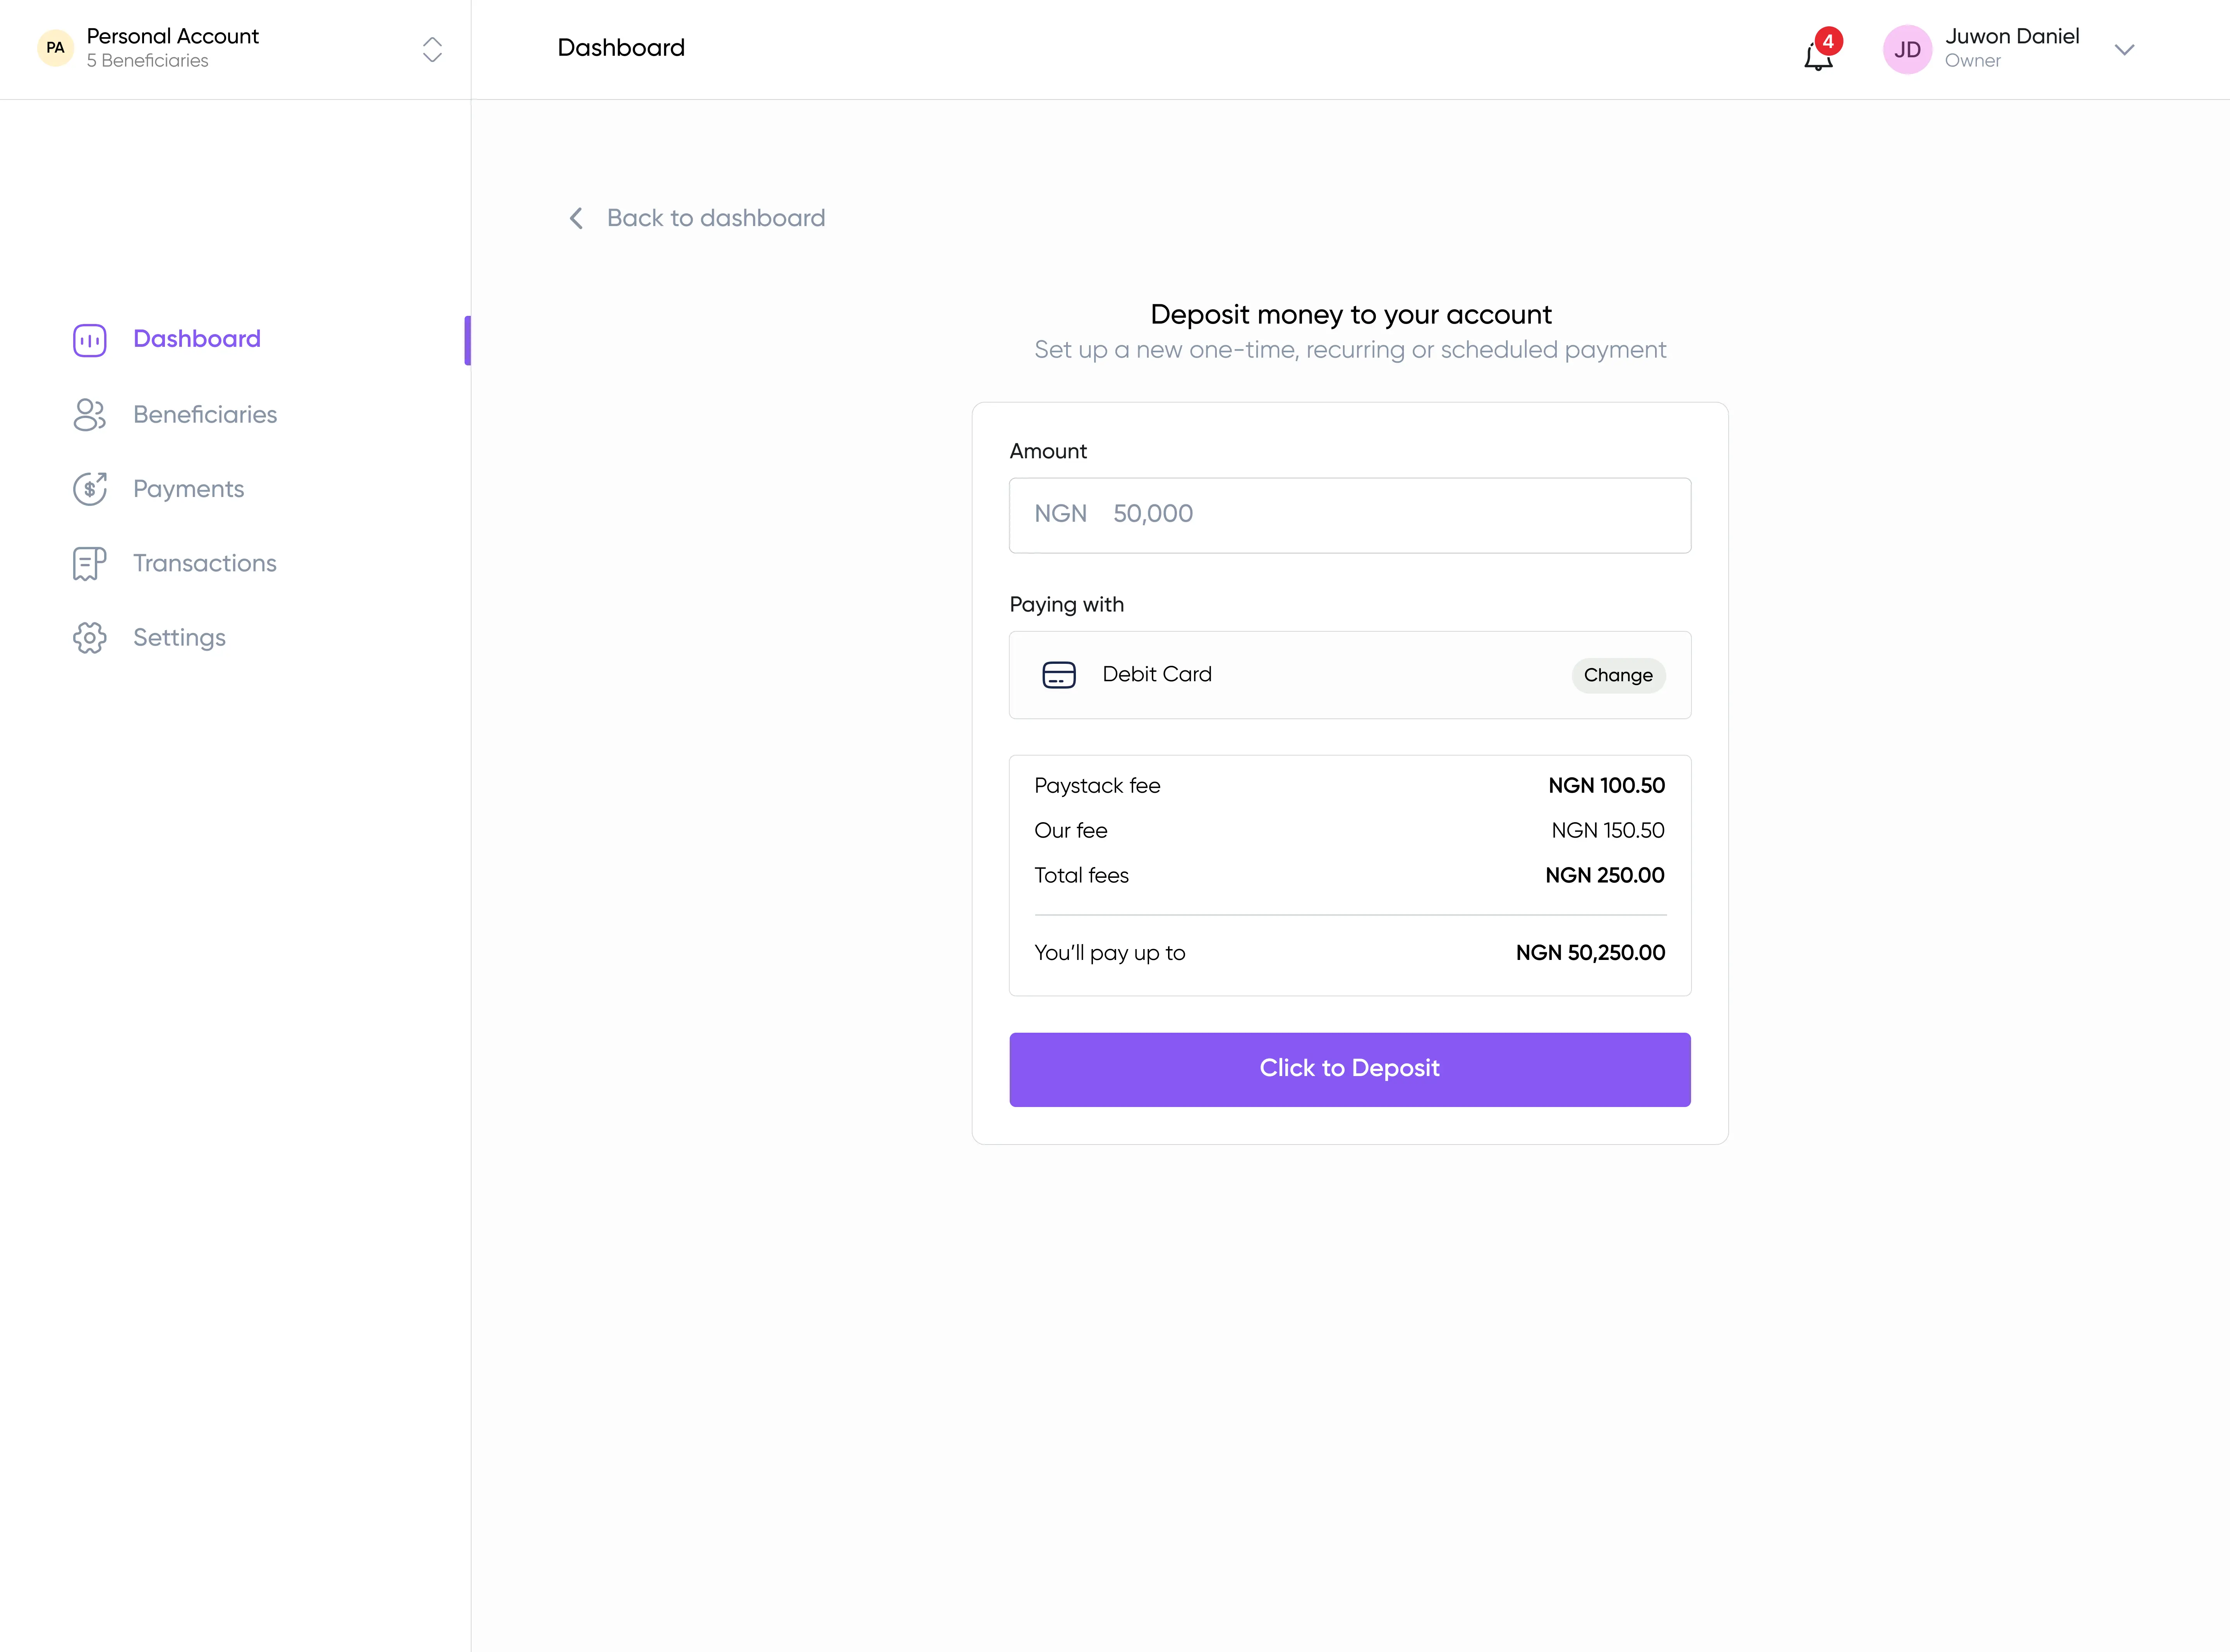Open the Transactions menu item
This screenshot has height=1652, width=2230.
tap(205, 564)
